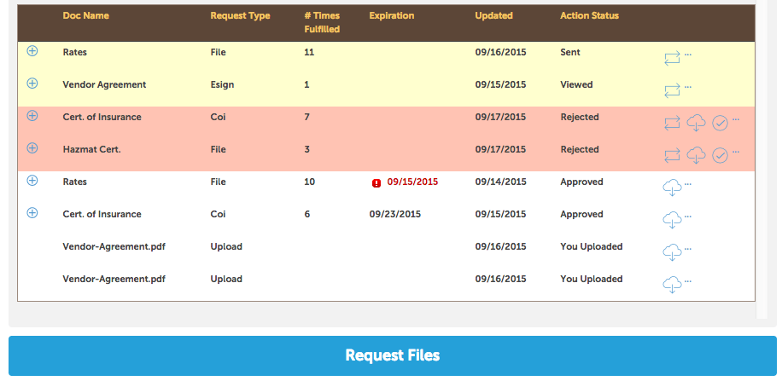Screen dimensions: 782x381
Task: Click the Esign request type cell
Action: 223,84
